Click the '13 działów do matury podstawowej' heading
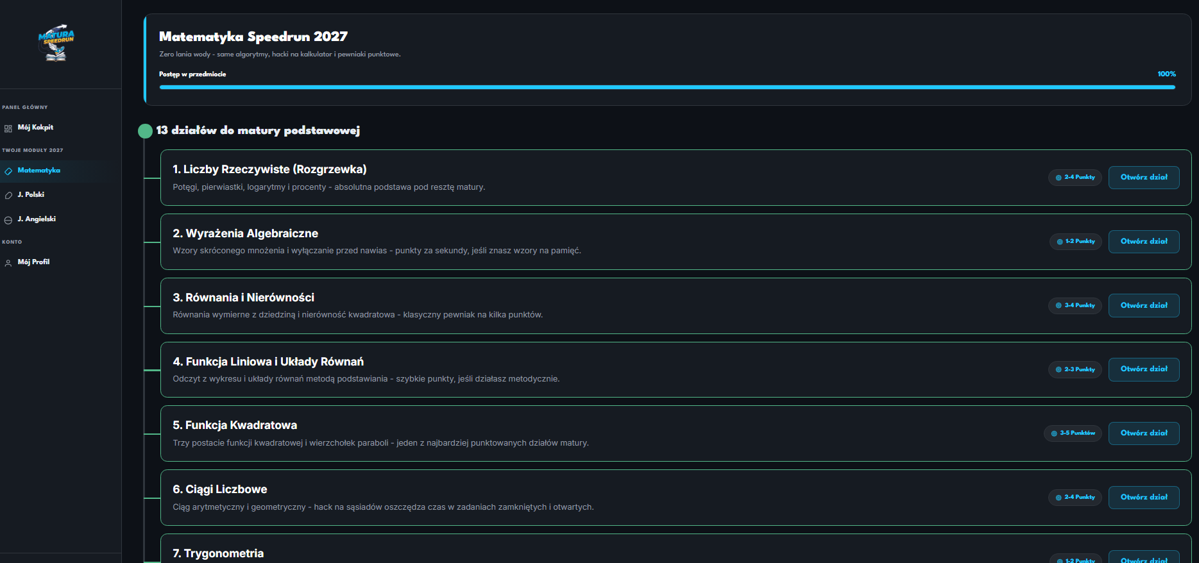This screenshot has height=563, width=1199. pyautogui.click(x=258, y=131)
